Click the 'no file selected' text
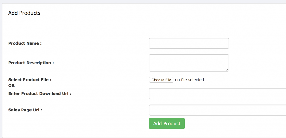This screenshot has height=138, width=286. [x=189, y=80]
